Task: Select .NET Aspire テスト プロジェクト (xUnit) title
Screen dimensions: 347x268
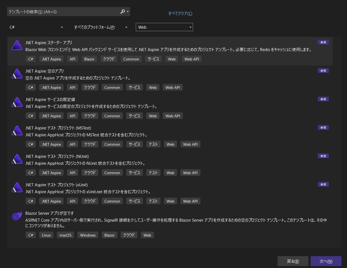Action: (56, 185)
